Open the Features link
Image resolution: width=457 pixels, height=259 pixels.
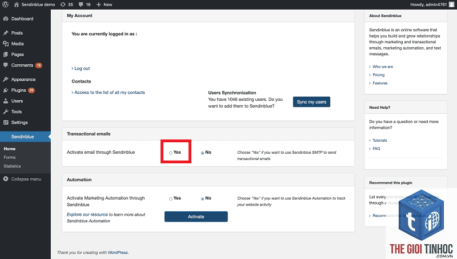[x=380, y=83]
